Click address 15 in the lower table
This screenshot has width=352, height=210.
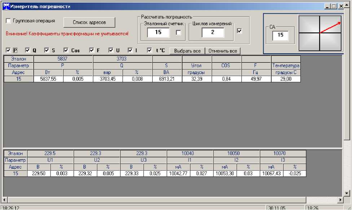[16, 174]
